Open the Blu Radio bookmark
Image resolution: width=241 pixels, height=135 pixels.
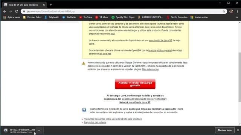[69, 17]
